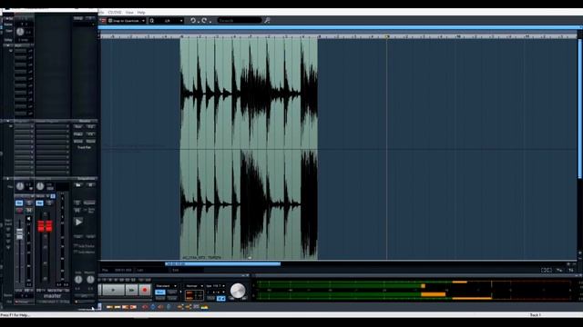Click the Undo arrow in the top toolbar
Image resolution: width=583 pixels, height=327 pixels.
pos(193,20)
